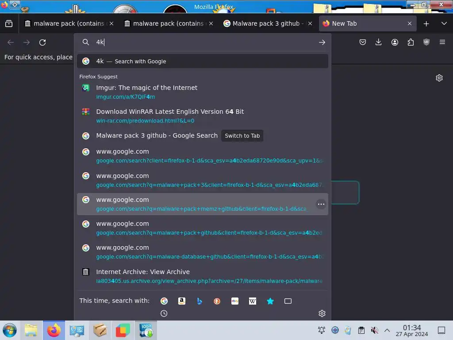The image size is (453, 340).
Task: Open google suggestion for malware+pack+3 search
Action: pos(202,180)
